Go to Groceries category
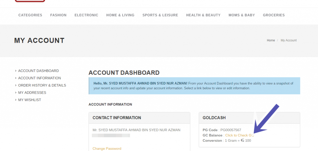Screen dimensions: 318x151 coord(274,15)
